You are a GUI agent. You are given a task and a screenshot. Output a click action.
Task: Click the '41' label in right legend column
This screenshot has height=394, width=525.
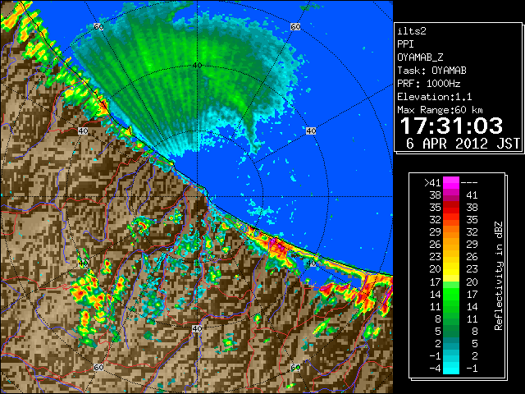click(472, 195)
